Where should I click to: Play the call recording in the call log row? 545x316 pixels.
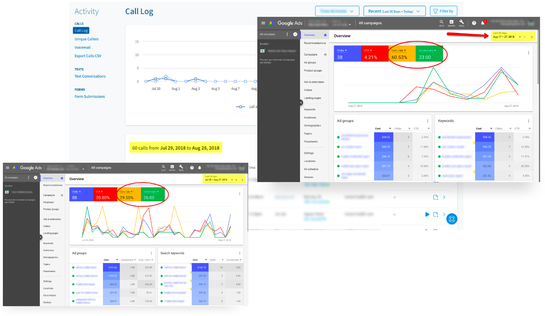(427, 215)
